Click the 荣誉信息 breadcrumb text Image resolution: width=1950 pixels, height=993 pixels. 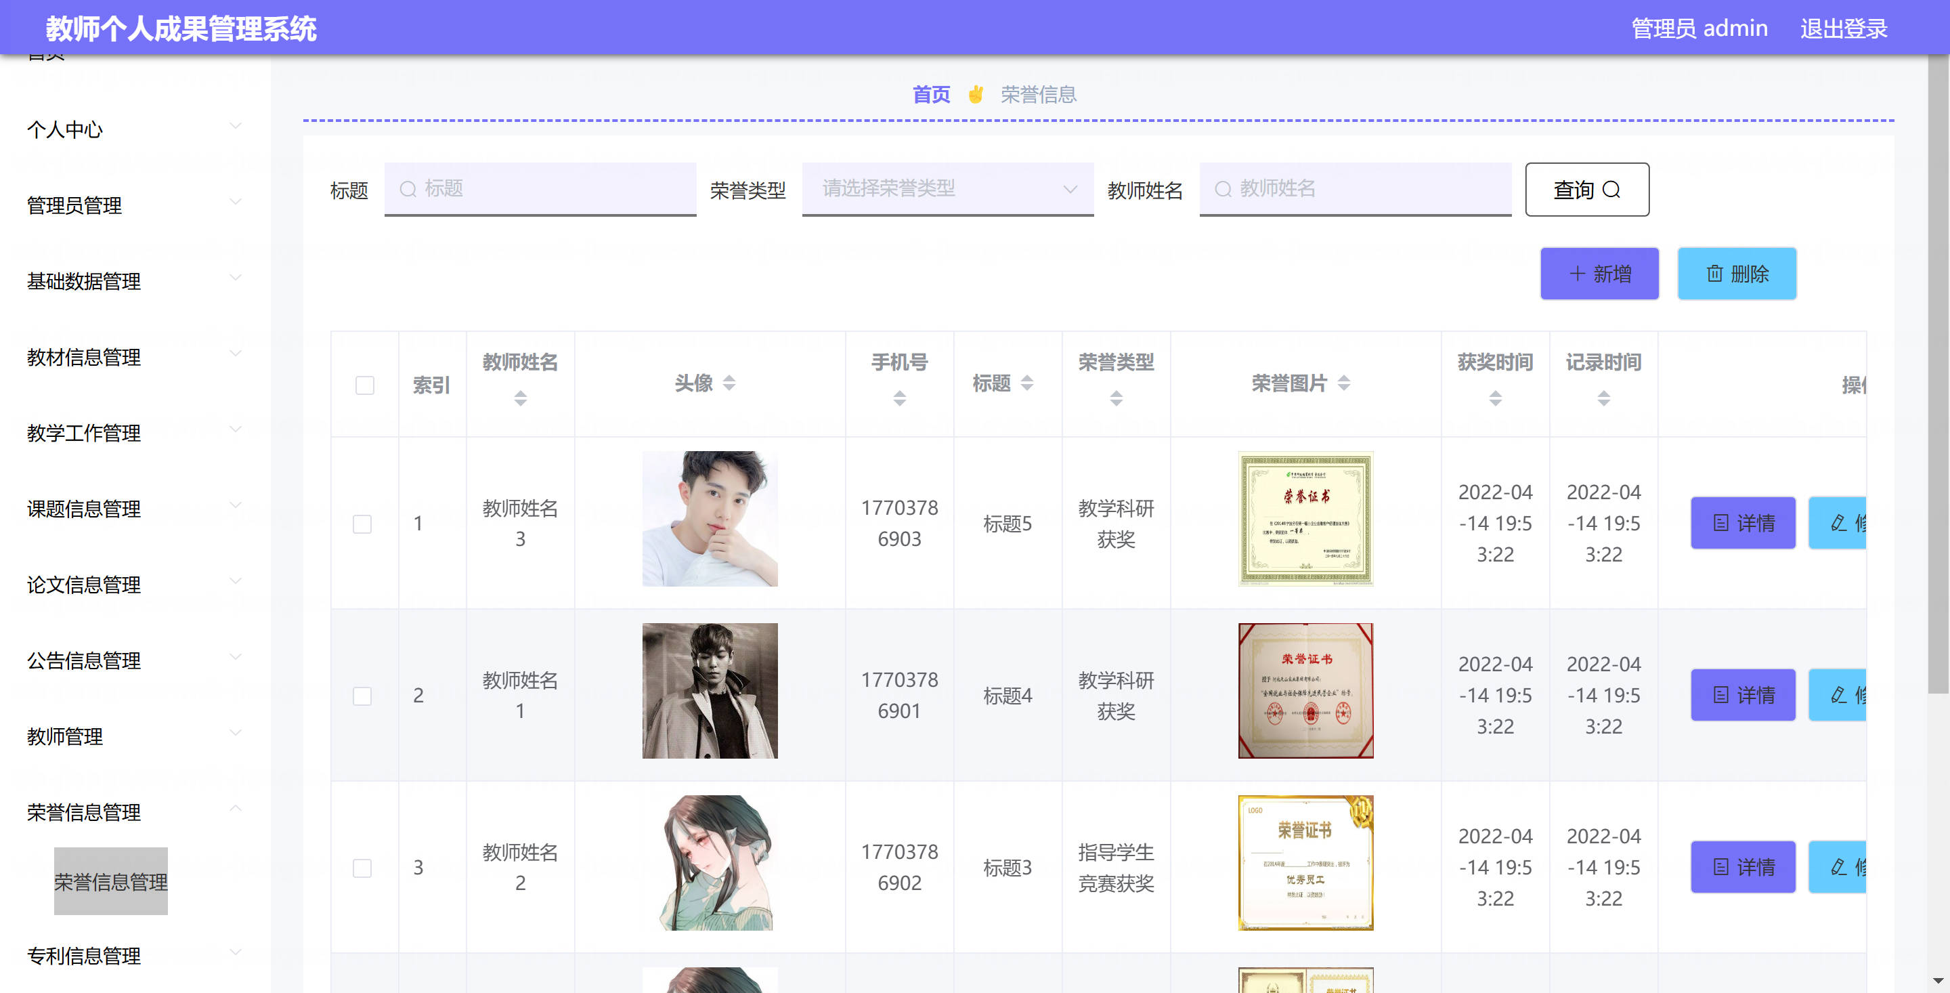[x=1039, y=95]
